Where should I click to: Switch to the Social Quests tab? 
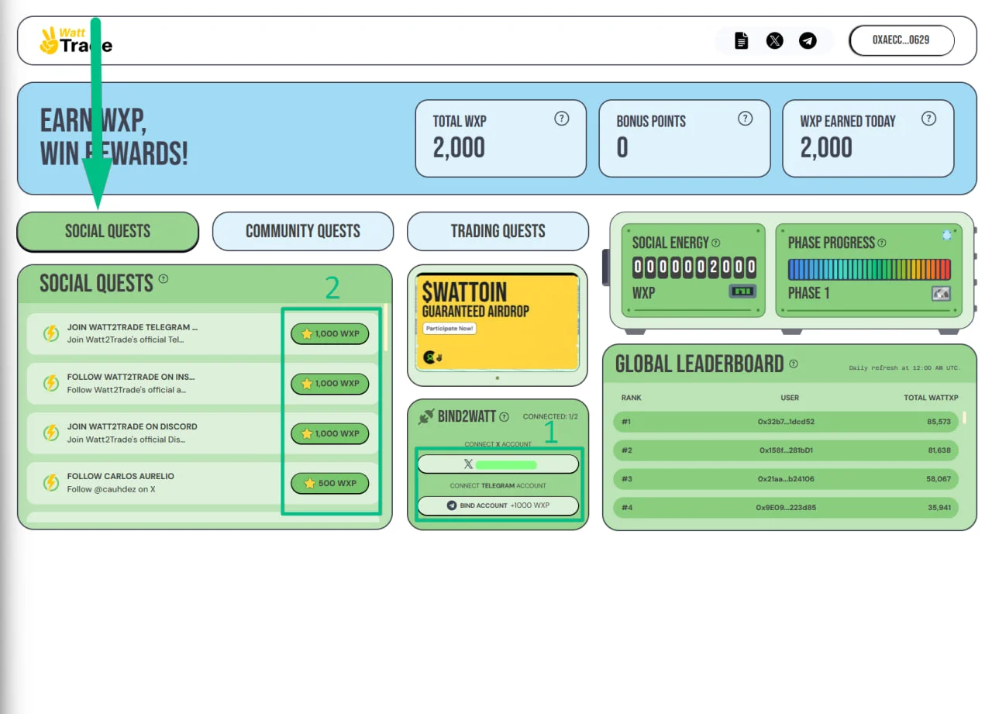108,231
